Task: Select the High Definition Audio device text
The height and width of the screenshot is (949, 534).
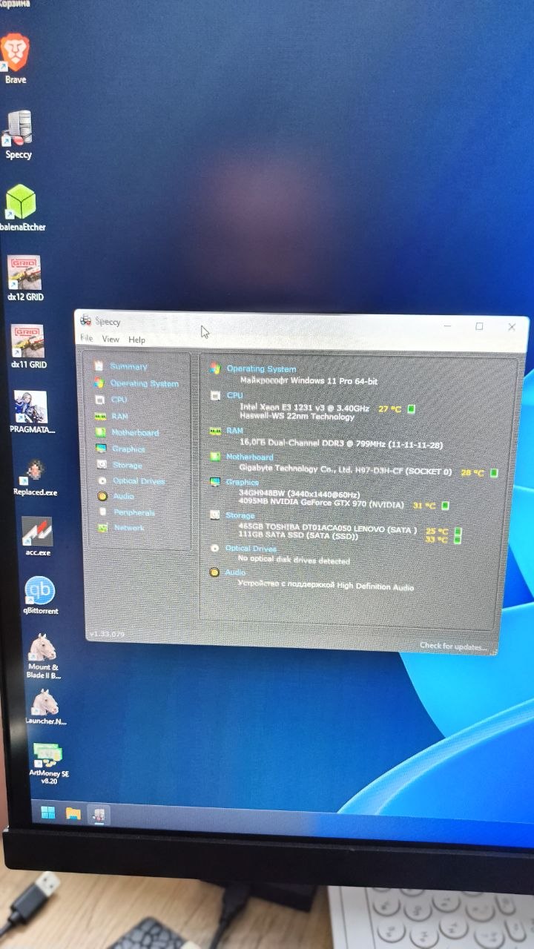Action: click(326, 586)
